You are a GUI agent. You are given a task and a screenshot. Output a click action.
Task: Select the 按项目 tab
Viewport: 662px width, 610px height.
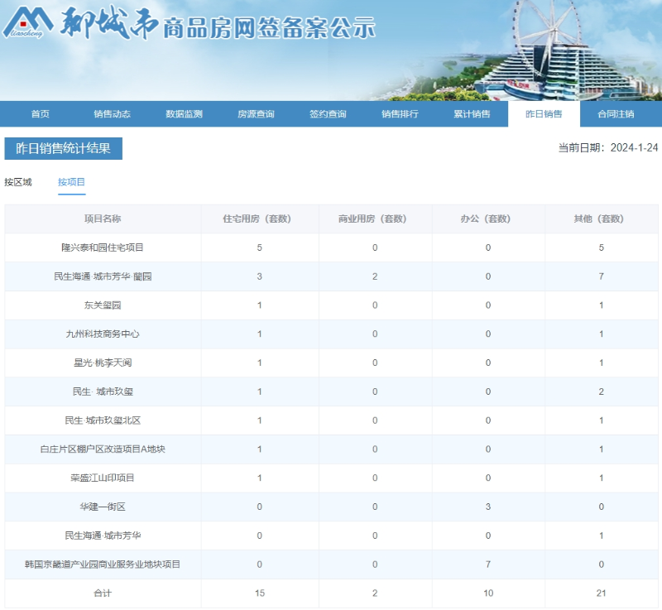[x=72, y=182]
